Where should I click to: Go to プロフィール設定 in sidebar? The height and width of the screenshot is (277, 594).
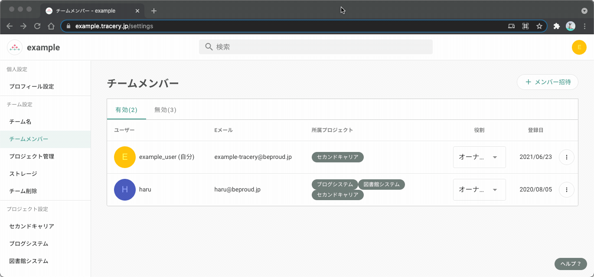point(32,86)
